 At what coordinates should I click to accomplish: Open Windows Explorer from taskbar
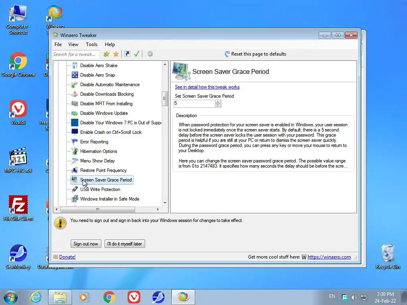[60, 297]
